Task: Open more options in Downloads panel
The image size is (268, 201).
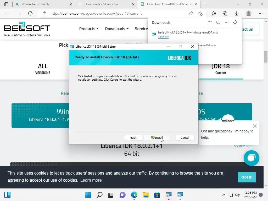Action: pos(227,23)
